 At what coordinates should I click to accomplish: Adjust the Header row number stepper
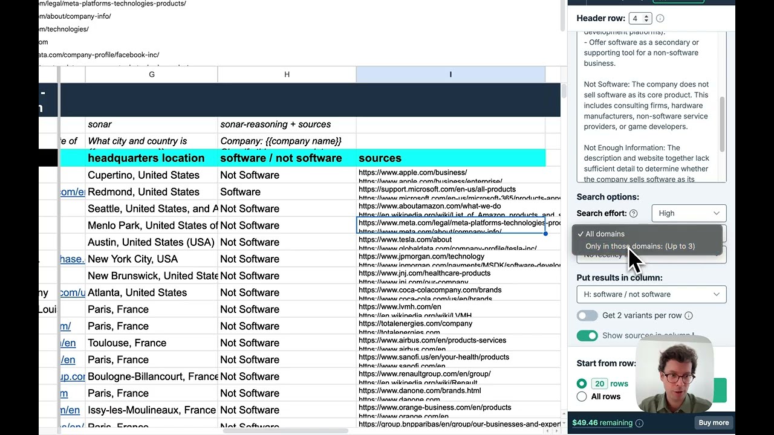pyautogui.click(x=646, y=19)
